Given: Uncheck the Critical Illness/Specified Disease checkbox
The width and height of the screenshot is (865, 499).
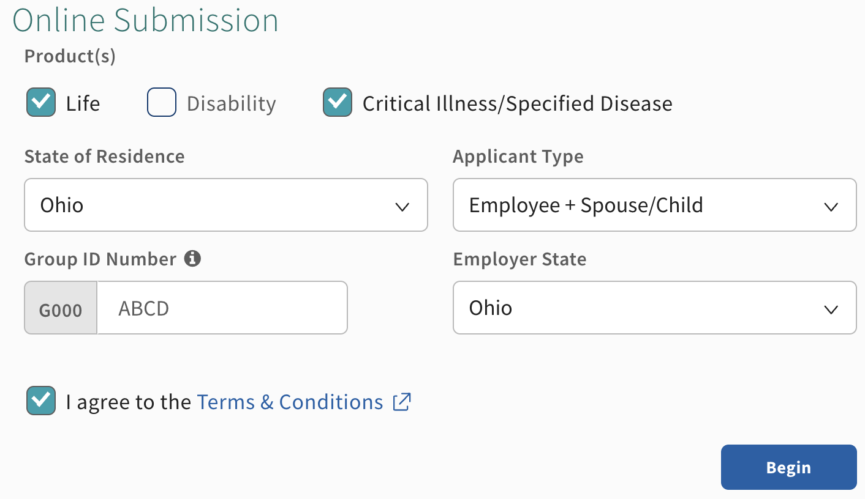Looking at the screenshot, I should [338, 102].
